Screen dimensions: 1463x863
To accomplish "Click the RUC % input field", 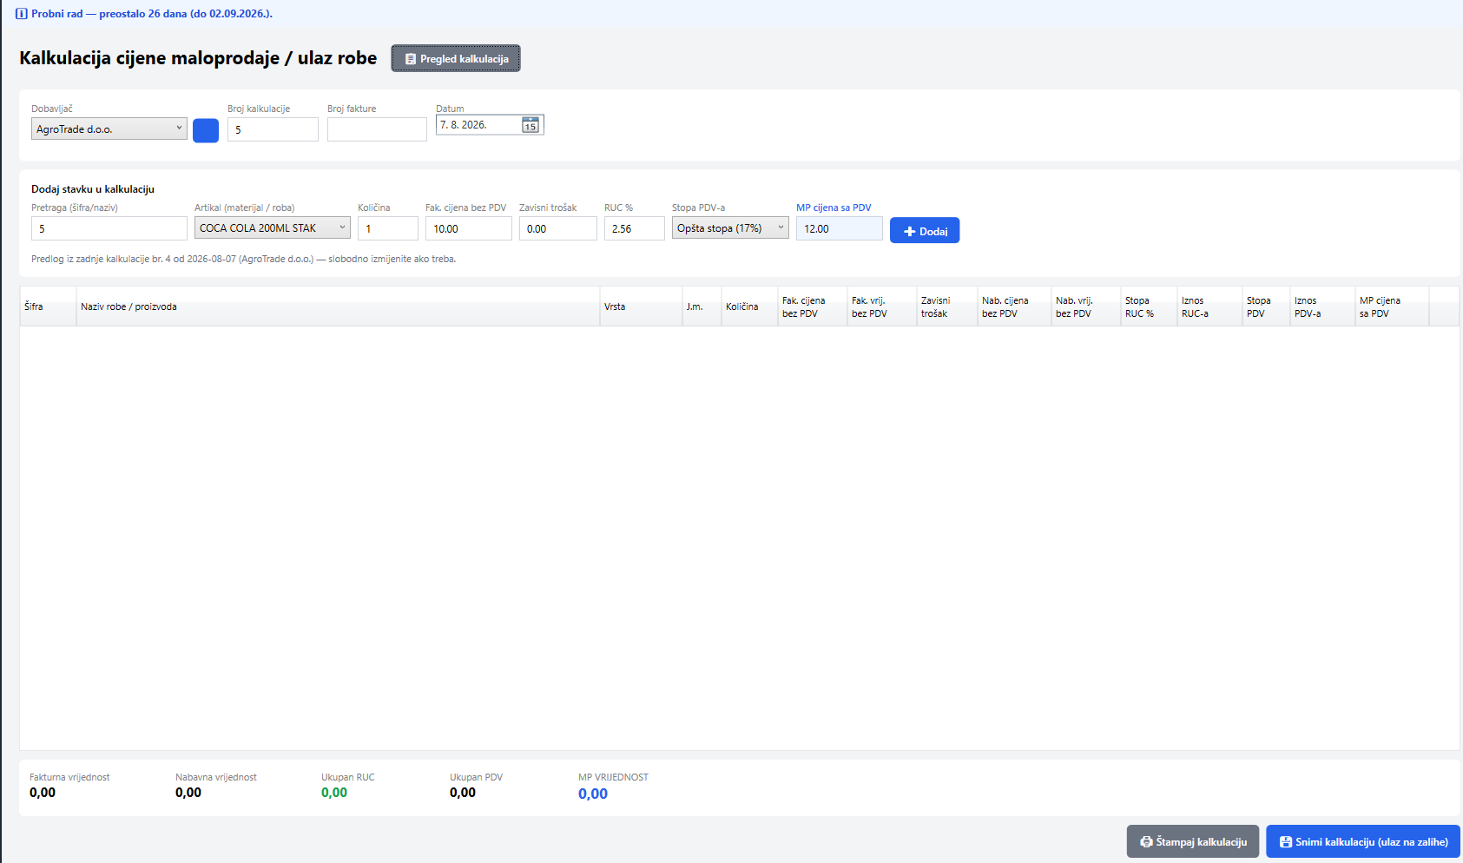I will click(x=635, y=228).
